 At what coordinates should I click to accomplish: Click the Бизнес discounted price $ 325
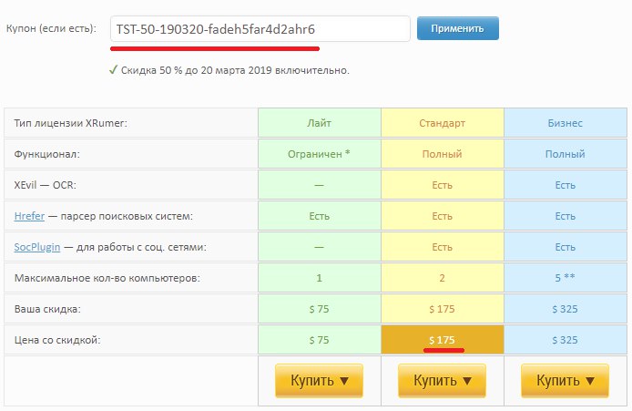coord(566,340)
